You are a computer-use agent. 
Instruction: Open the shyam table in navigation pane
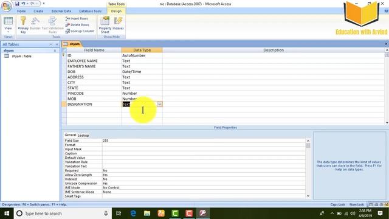click(22, 56)
